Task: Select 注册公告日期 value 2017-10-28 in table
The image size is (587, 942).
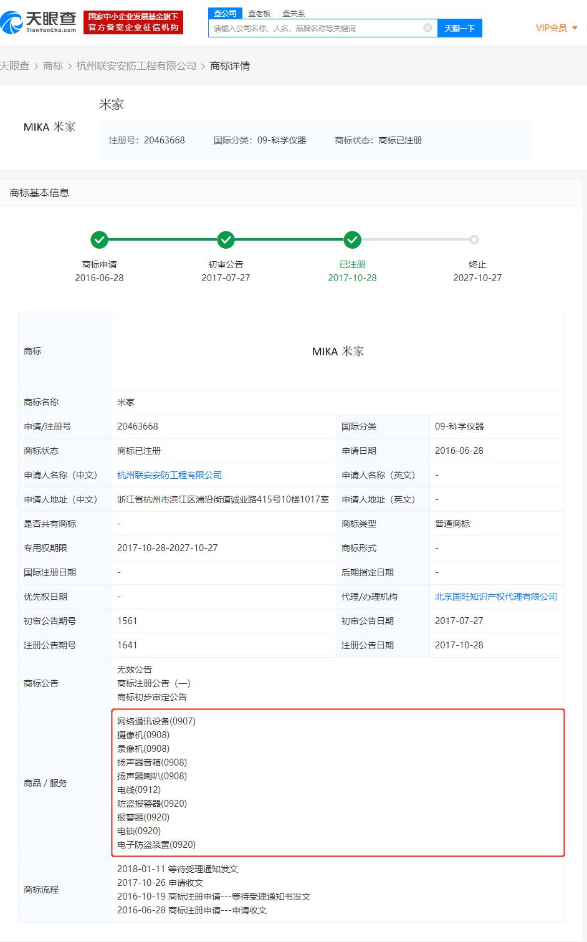Action: pyautogui.click(x=459, y=645)
